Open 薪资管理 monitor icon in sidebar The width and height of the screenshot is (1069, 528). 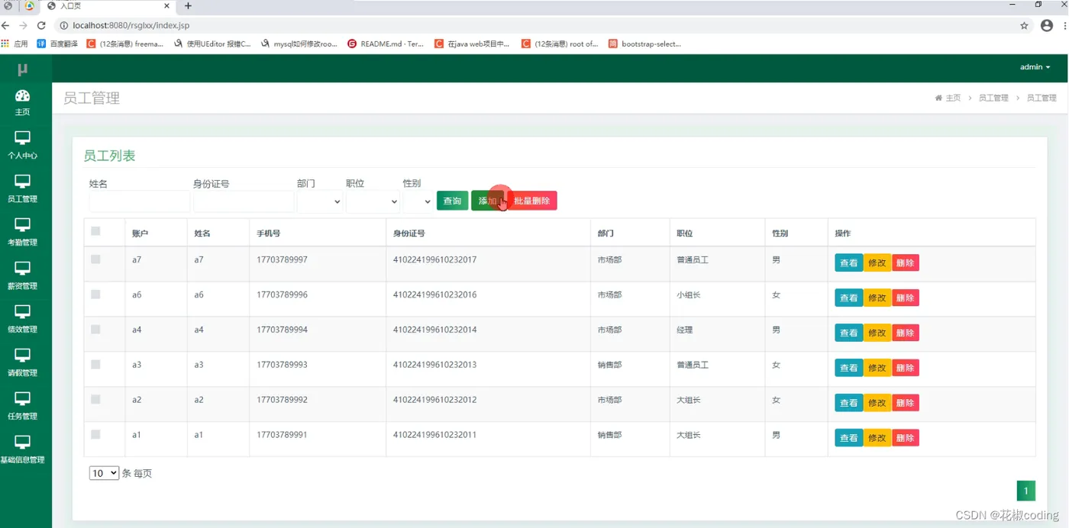[22, 269]
